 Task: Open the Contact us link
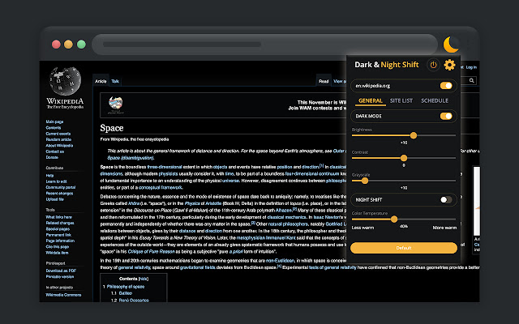click(x=54, y=151)
